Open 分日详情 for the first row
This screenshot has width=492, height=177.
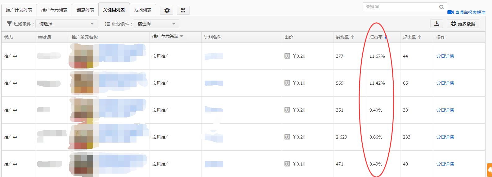point(445,56)
